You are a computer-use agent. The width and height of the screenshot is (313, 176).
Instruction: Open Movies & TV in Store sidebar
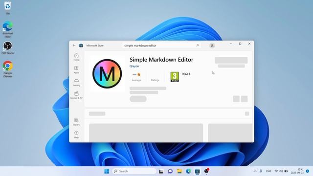(76, 95)
